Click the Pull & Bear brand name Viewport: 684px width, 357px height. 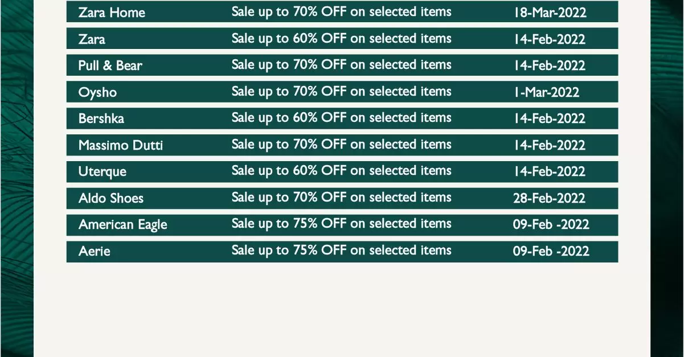[110, 65]
